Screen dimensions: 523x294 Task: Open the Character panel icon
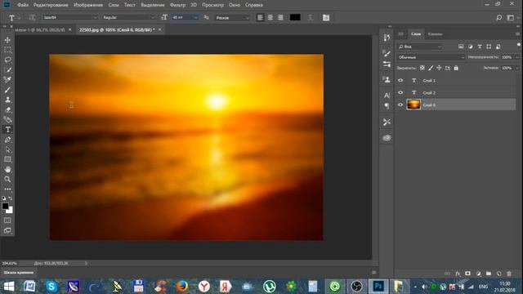click(387, 96)
